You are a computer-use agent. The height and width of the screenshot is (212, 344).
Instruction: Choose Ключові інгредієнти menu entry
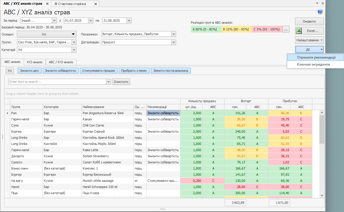314,64
